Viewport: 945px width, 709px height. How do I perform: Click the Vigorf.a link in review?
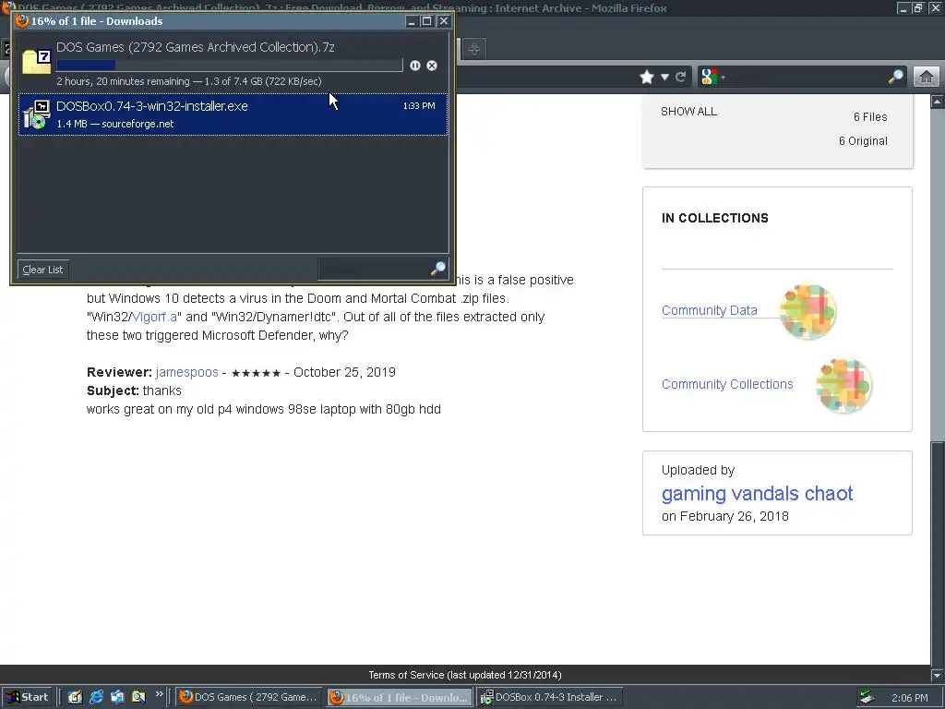[155, 318]
